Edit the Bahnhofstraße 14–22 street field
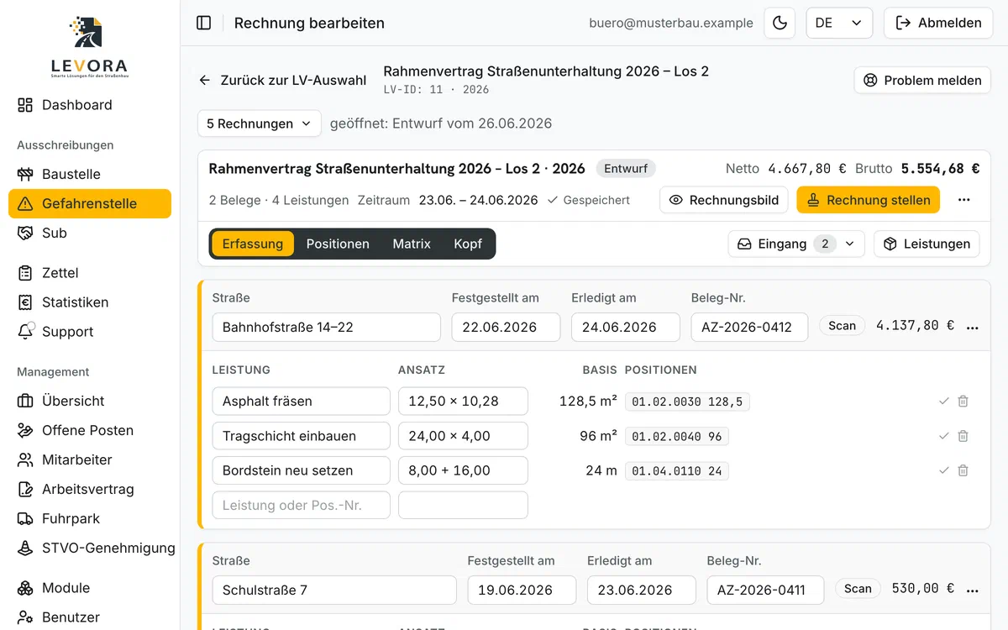 (326, 328)
